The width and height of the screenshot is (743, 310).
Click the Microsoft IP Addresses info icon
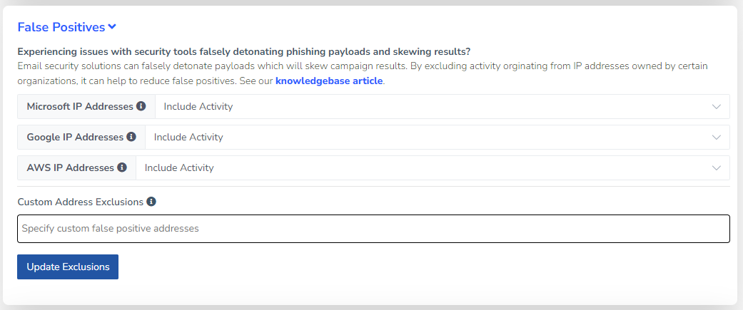pos(141,106)
